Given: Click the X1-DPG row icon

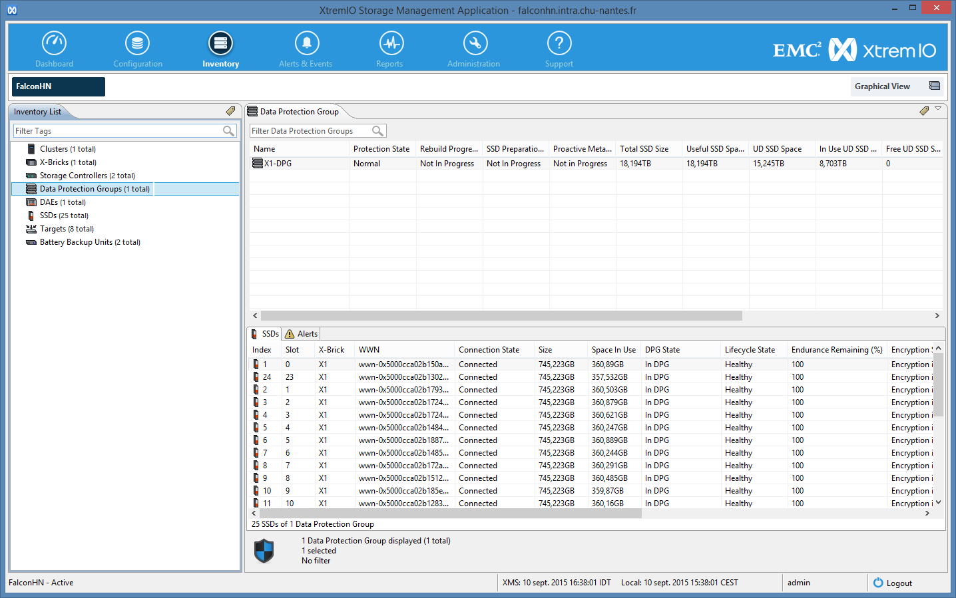Looking at the screenshot, I should (257, 163).
